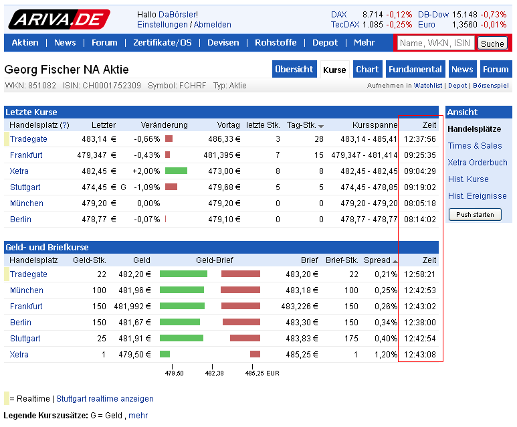Open Xetra in Letzte Kurse table
Viewport: 517px width, 427px height.
[x=19, y=171]
